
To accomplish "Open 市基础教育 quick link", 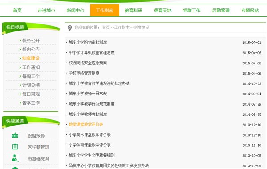I will tap(39, 159).
